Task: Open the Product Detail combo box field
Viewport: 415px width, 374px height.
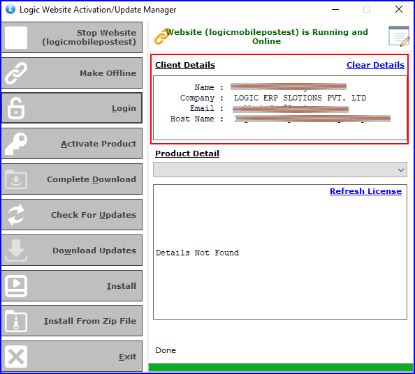Action: [x=279, y=170]
